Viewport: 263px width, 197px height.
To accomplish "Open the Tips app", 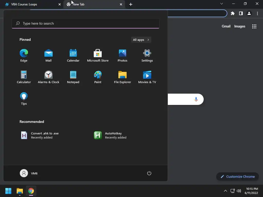I will click(24, 99).
